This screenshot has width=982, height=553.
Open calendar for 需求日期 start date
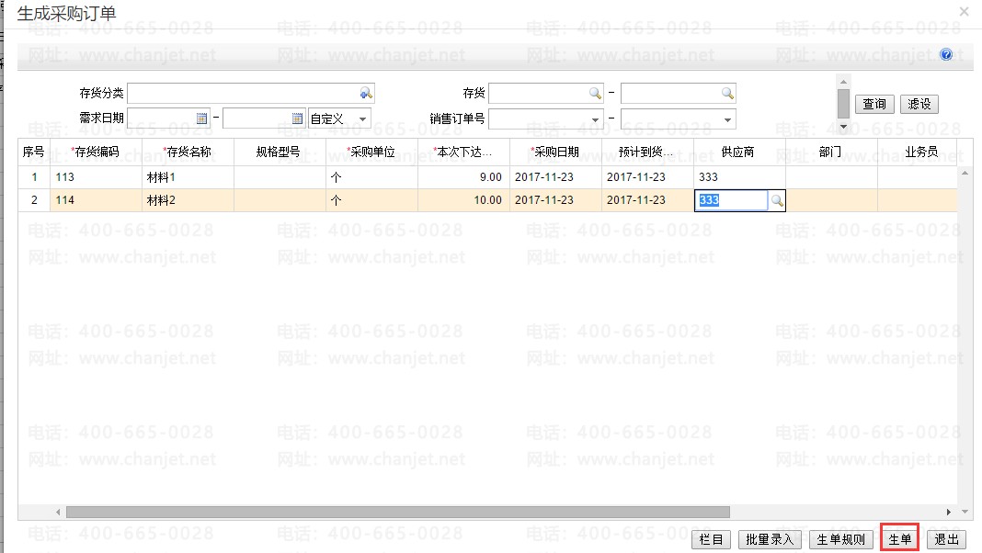201,118
